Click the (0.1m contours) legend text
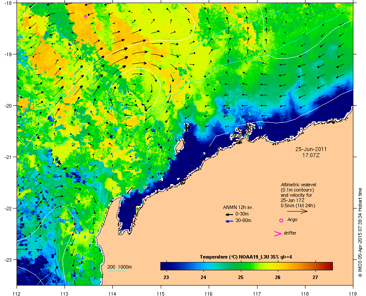366x296 pixels. (x=297, y=190)
